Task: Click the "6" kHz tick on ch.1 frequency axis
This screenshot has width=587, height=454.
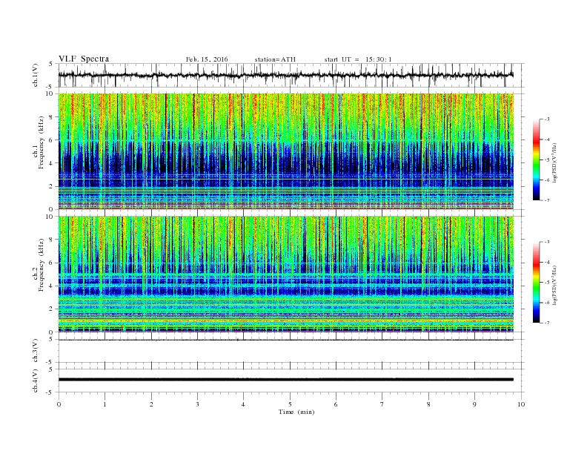Action: click(51, 140)
